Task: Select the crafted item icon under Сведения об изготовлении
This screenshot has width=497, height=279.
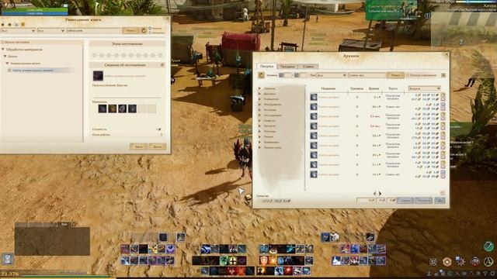Action: 98,76
